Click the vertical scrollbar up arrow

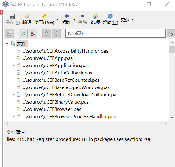coord(172,43)
